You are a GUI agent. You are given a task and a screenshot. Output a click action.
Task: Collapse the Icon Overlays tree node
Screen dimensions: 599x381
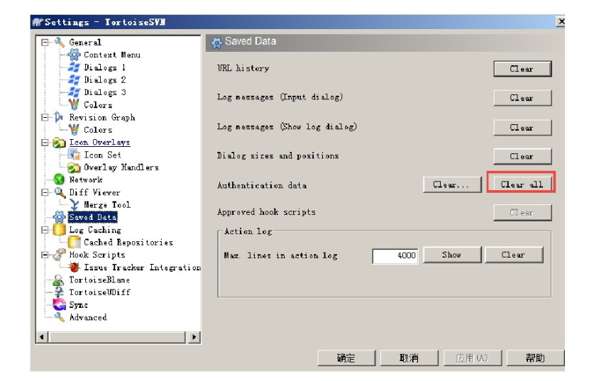pyautogui.click(x=45, y=143)
